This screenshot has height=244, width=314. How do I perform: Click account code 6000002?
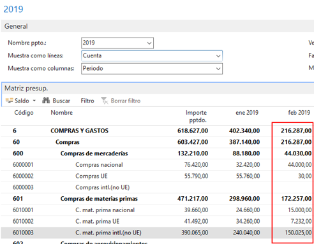coord(23,176)
